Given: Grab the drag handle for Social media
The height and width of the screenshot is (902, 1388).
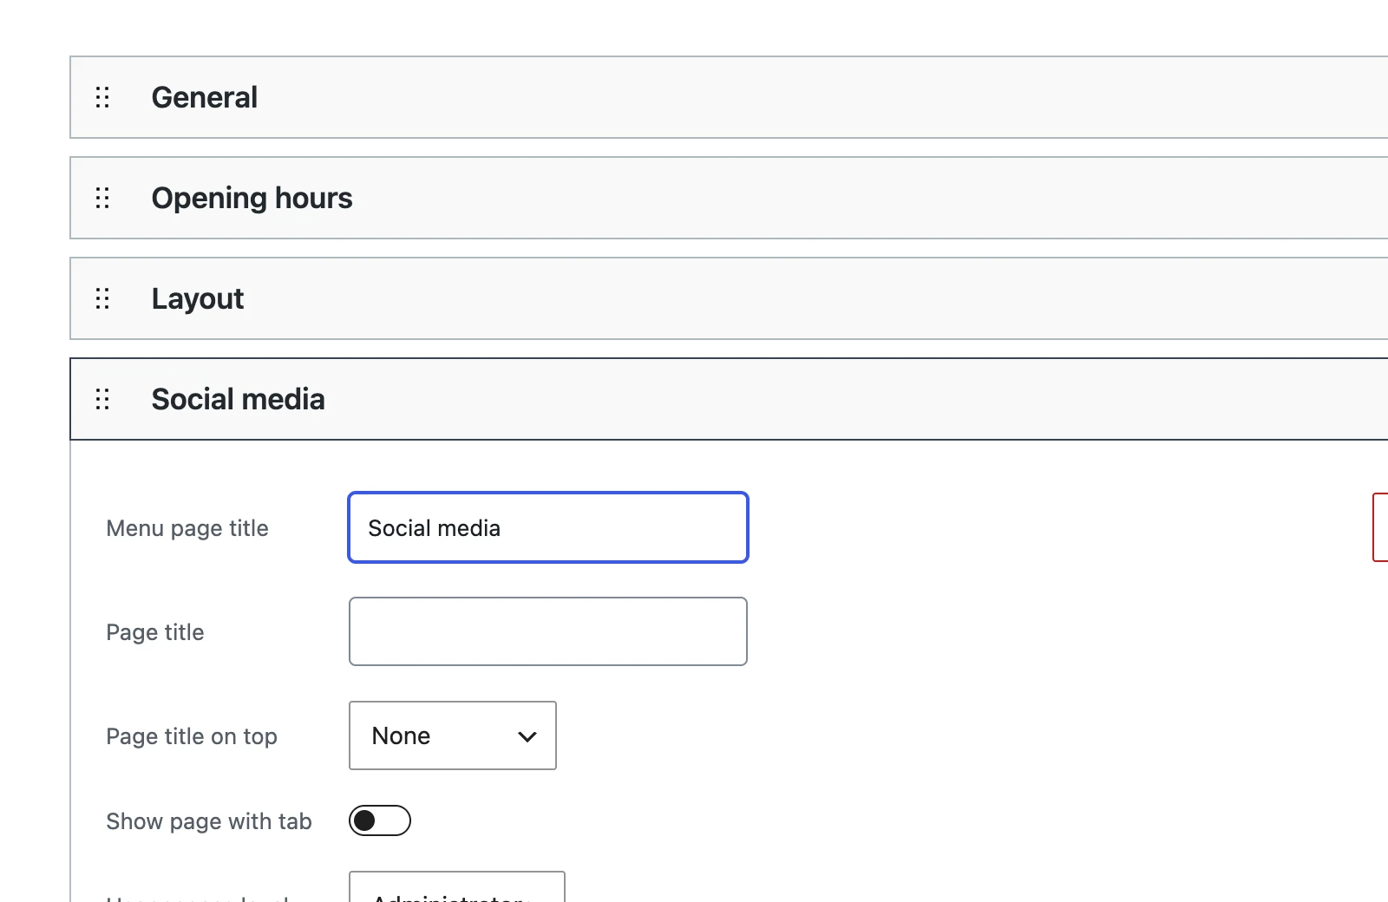Looking at the screenshot, I should pos(102,399).
